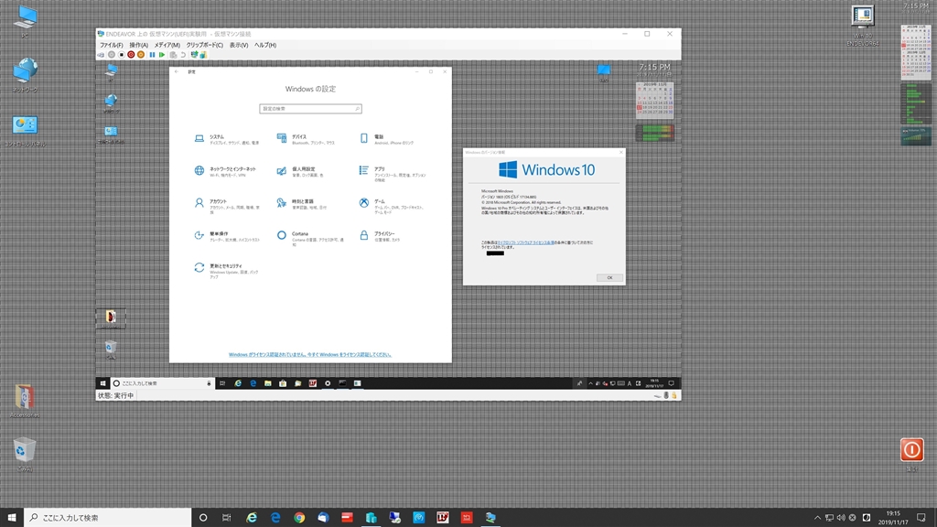Click the Share toolbar icon at toolbar end
The width and height of the screenshot is (937, 527).
coord(203,55)
